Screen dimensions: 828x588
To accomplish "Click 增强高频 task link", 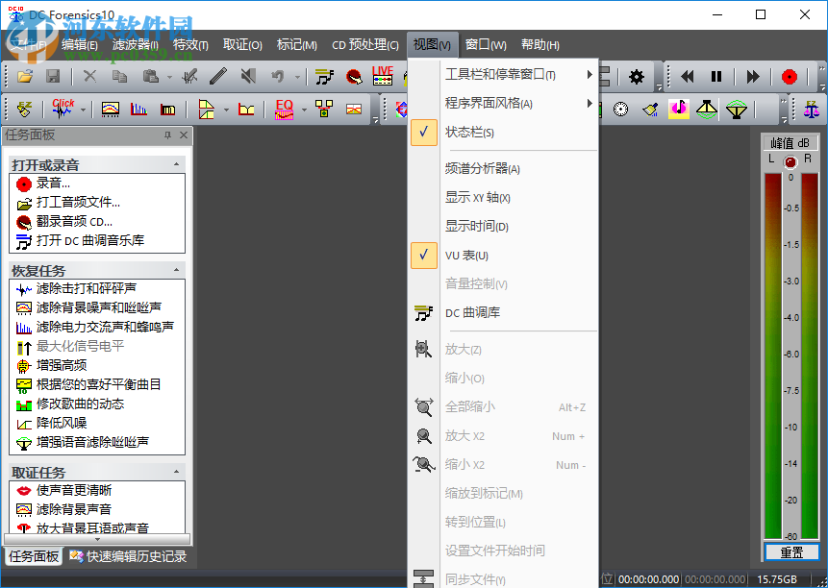I will [x=62, y=365].
